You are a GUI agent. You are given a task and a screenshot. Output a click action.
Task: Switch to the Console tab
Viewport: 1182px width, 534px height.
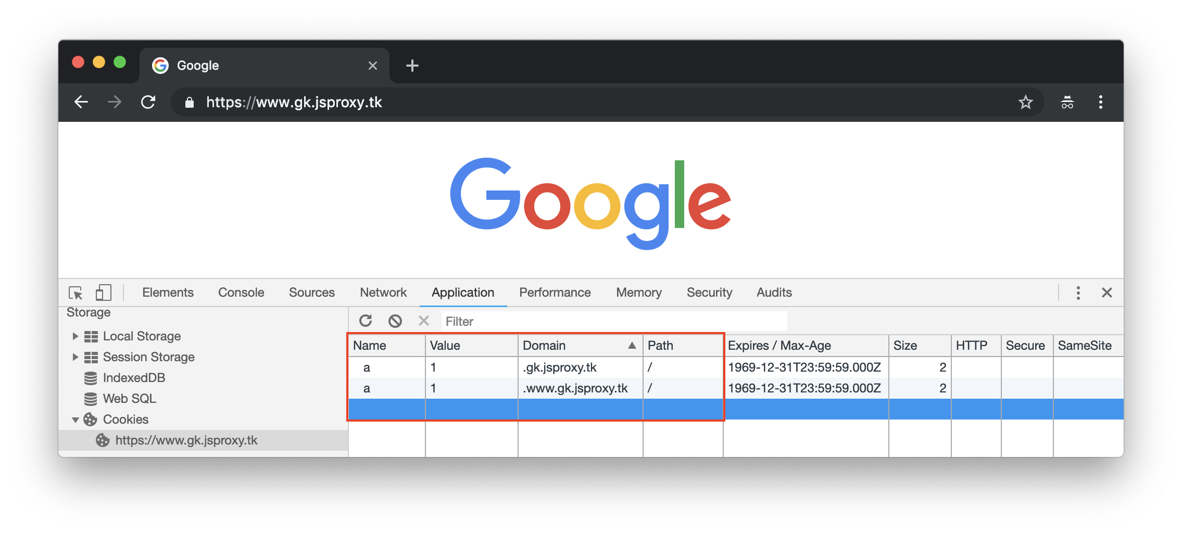click(241, 293)
